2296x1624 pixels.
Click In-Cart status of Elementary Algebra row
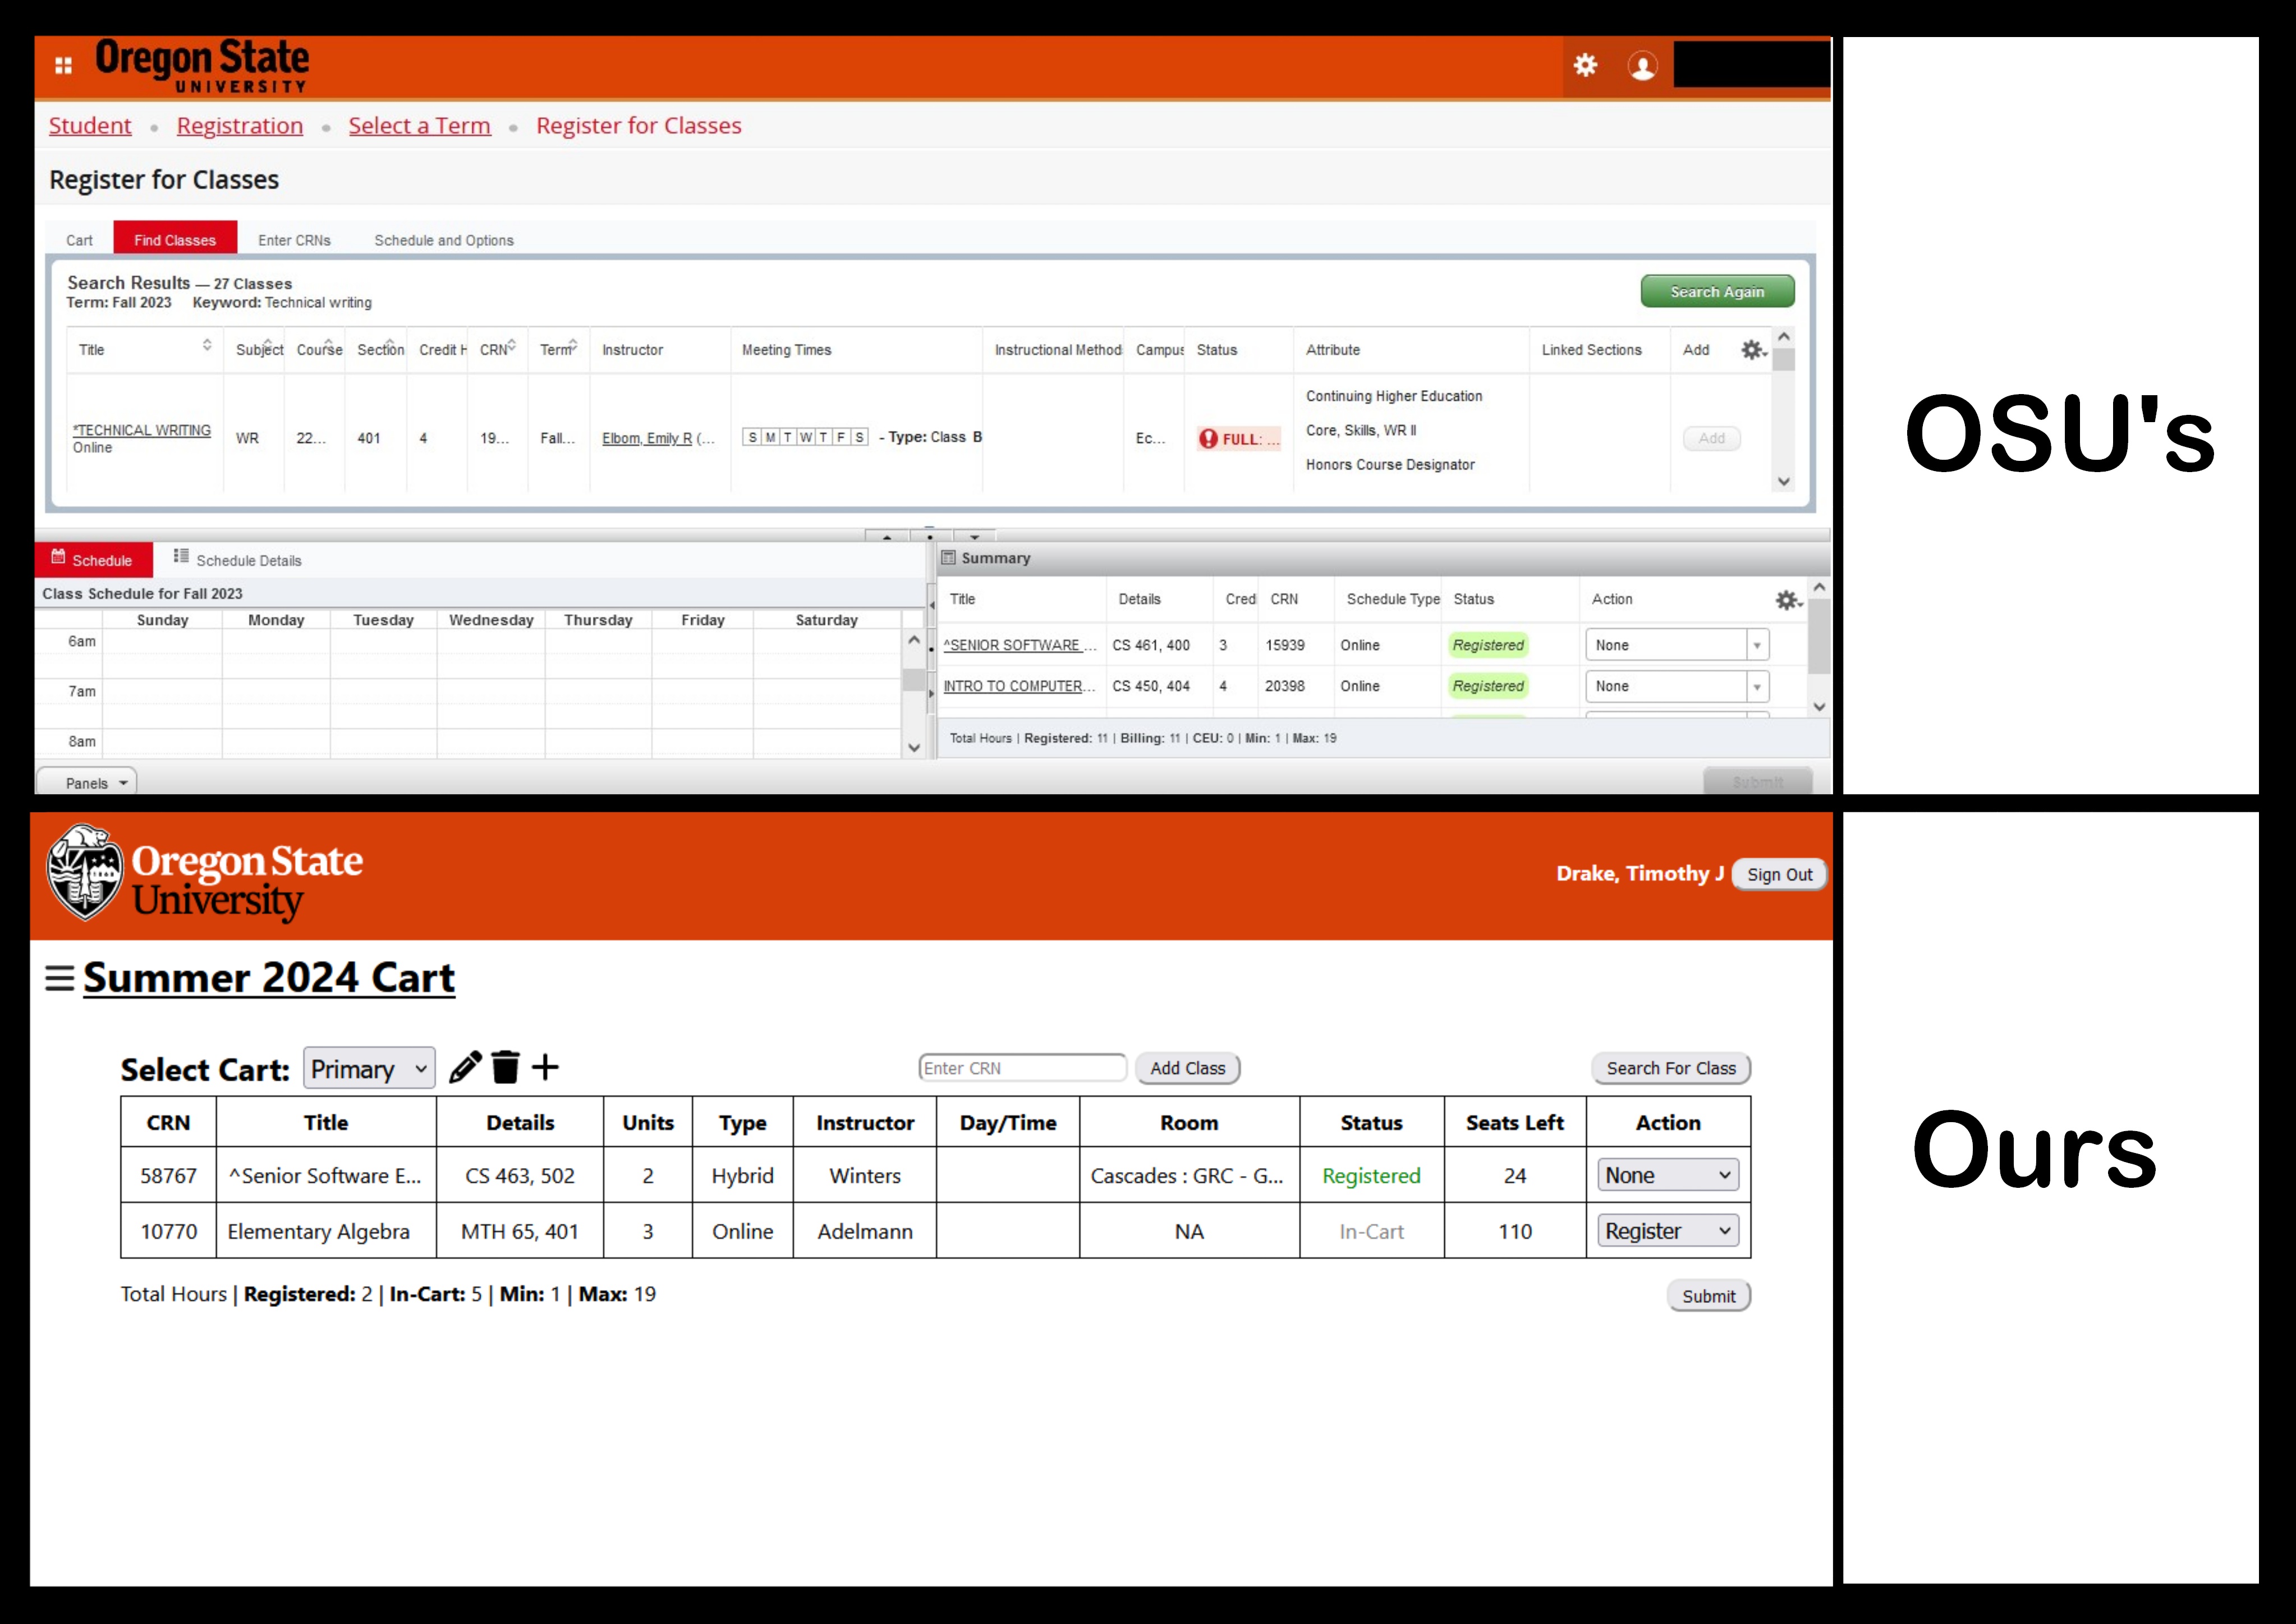tap(1371, 1232)
